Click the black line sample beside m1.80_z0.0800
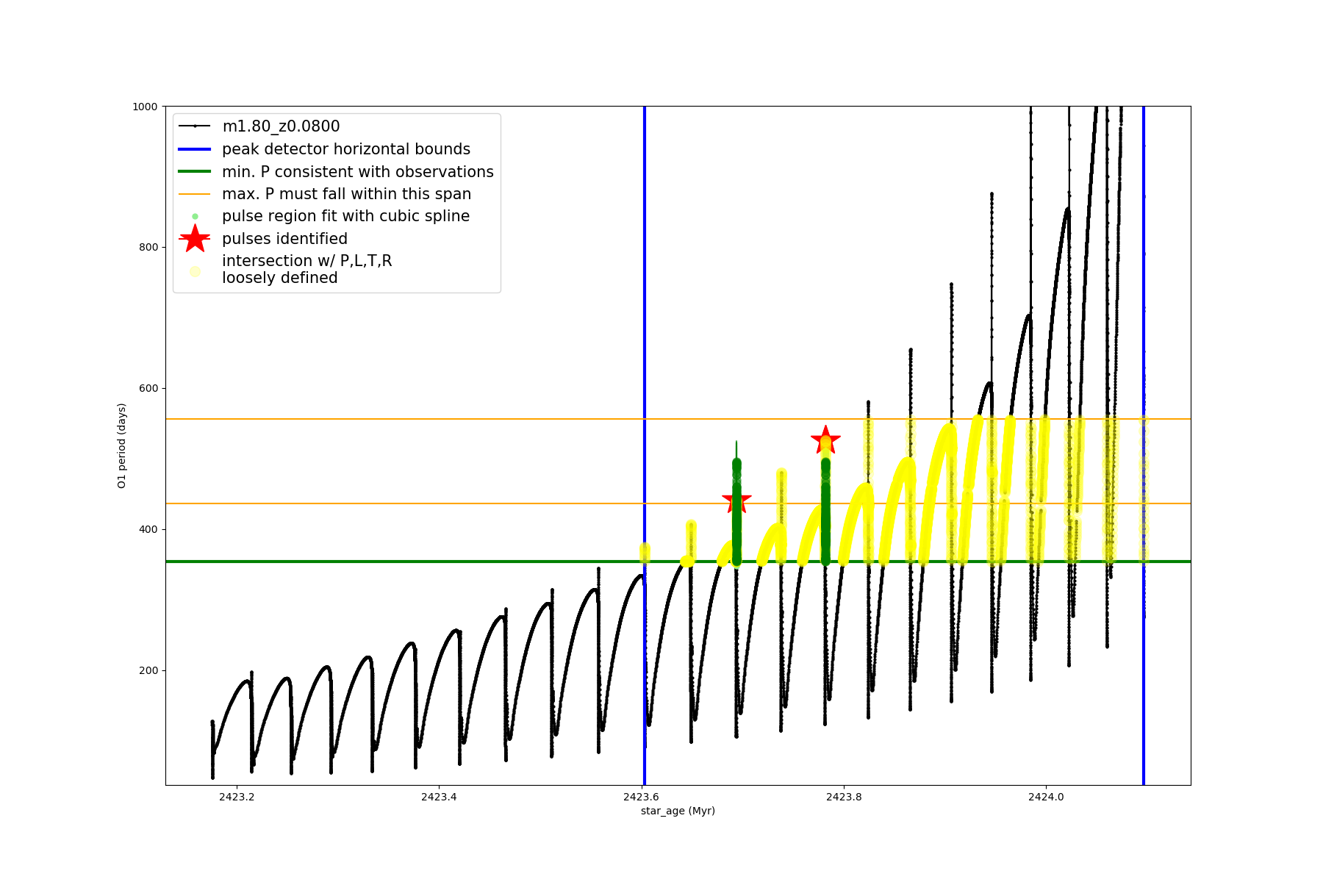The width and height of the screenshot is (1323, 882). pyautogui.click(x=195, y=126)
